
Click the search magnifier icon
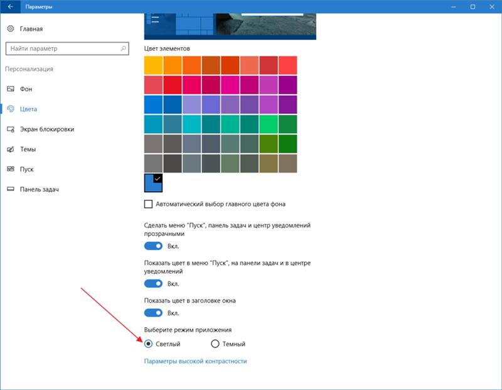[123, 48]
